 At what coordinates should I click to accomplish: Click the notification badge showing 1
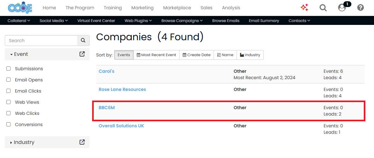(x=347, y=4)
